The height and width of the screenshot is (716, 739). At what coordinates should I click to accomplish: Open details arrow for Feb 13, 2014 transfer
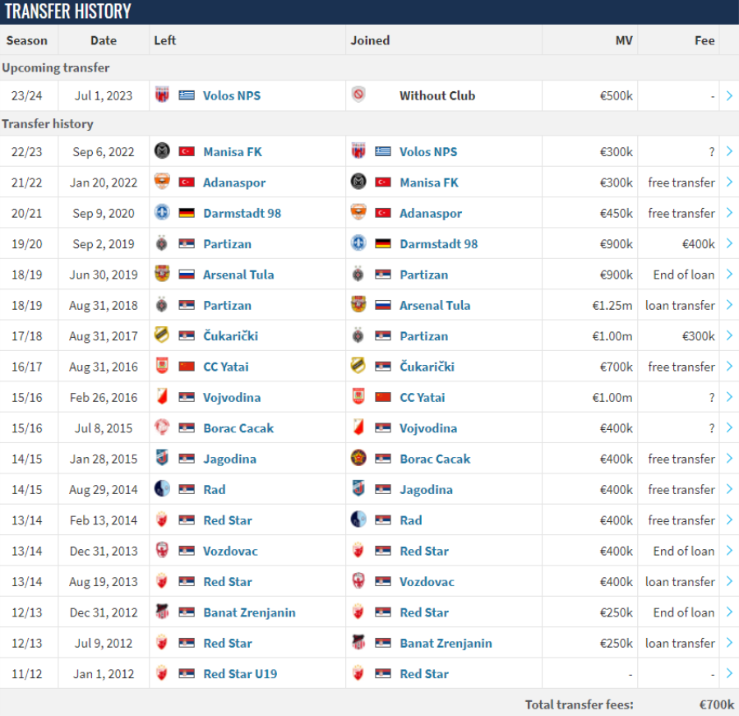[x=729, y=520]
